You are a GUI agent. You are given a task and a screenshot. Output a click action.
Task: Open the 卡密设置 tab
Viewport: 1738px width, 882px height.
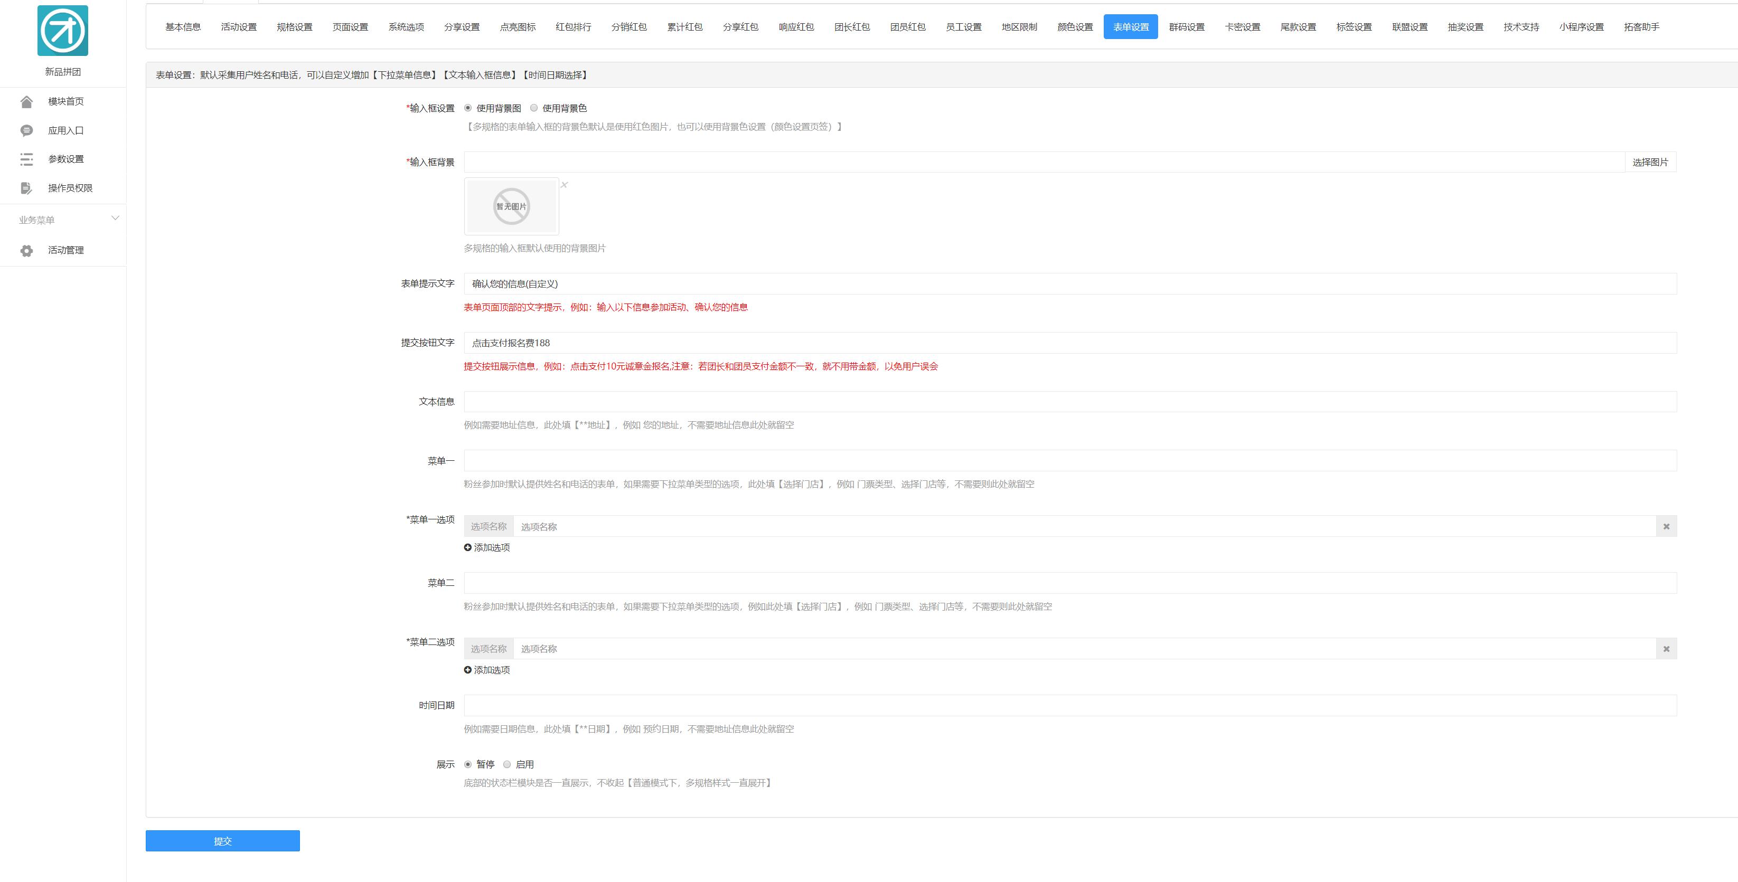click(x=1242, y=27)
